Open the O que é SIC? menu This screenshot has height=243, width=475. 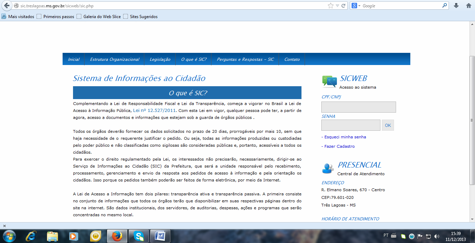pyautogui.click(x=194, y=59)
